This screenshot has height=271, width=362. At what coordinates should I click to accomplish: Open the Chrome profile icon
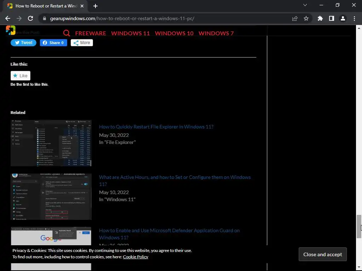pos(343,18)
